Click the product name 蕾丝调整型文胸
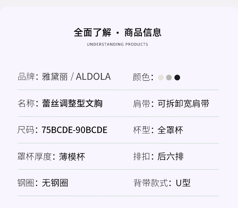The image size is (238, 208). tap(72, 103)
